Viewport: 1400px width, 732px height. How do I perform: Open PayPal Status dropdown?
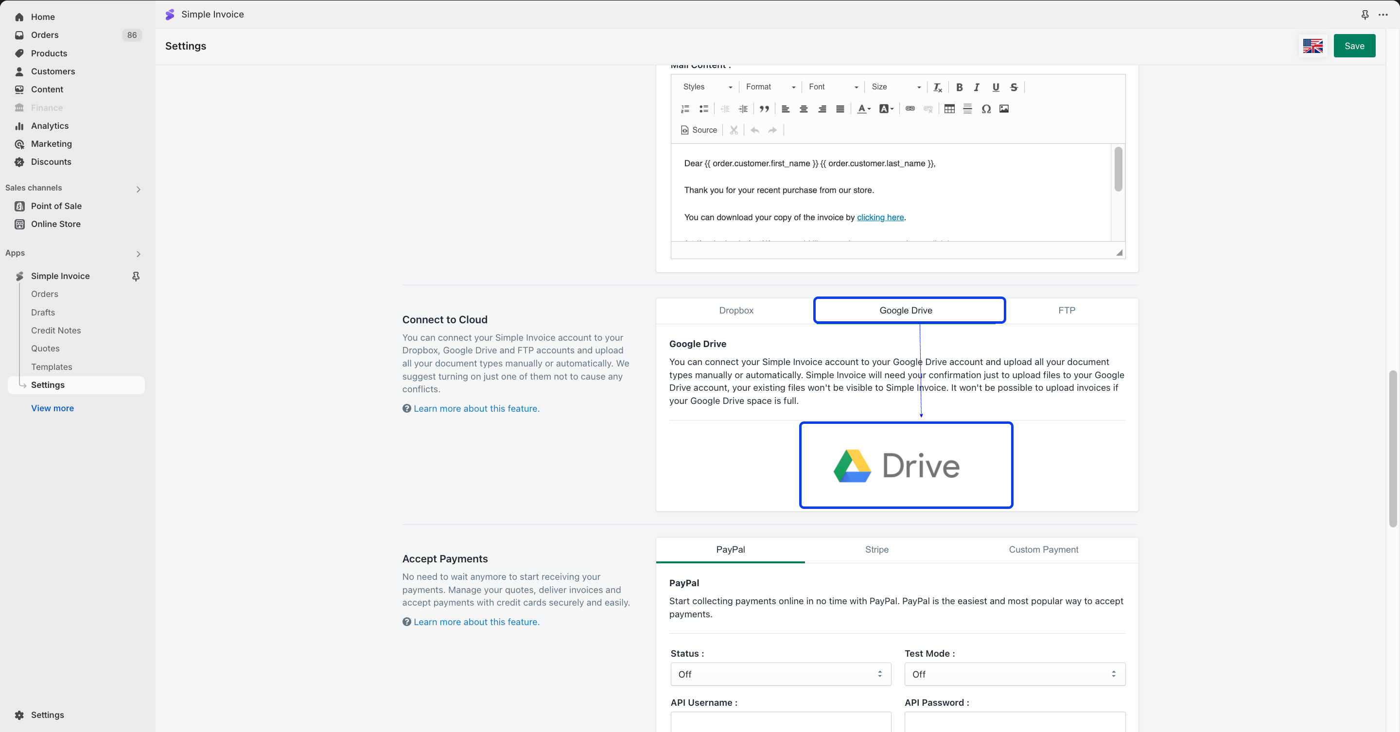click(x=780, y=674)
